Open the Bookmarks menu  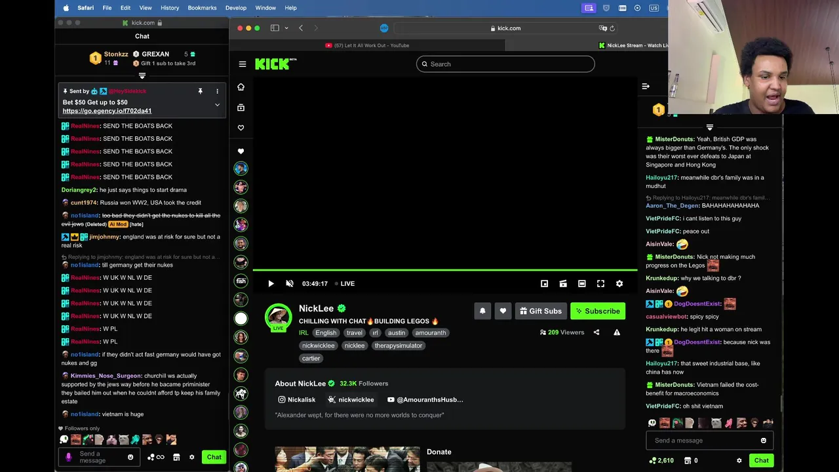tap(202, 8)
